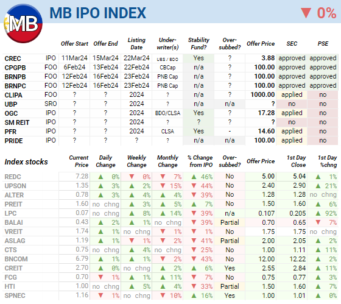
Task: Select the CREC row name
Action: point(13,58)
